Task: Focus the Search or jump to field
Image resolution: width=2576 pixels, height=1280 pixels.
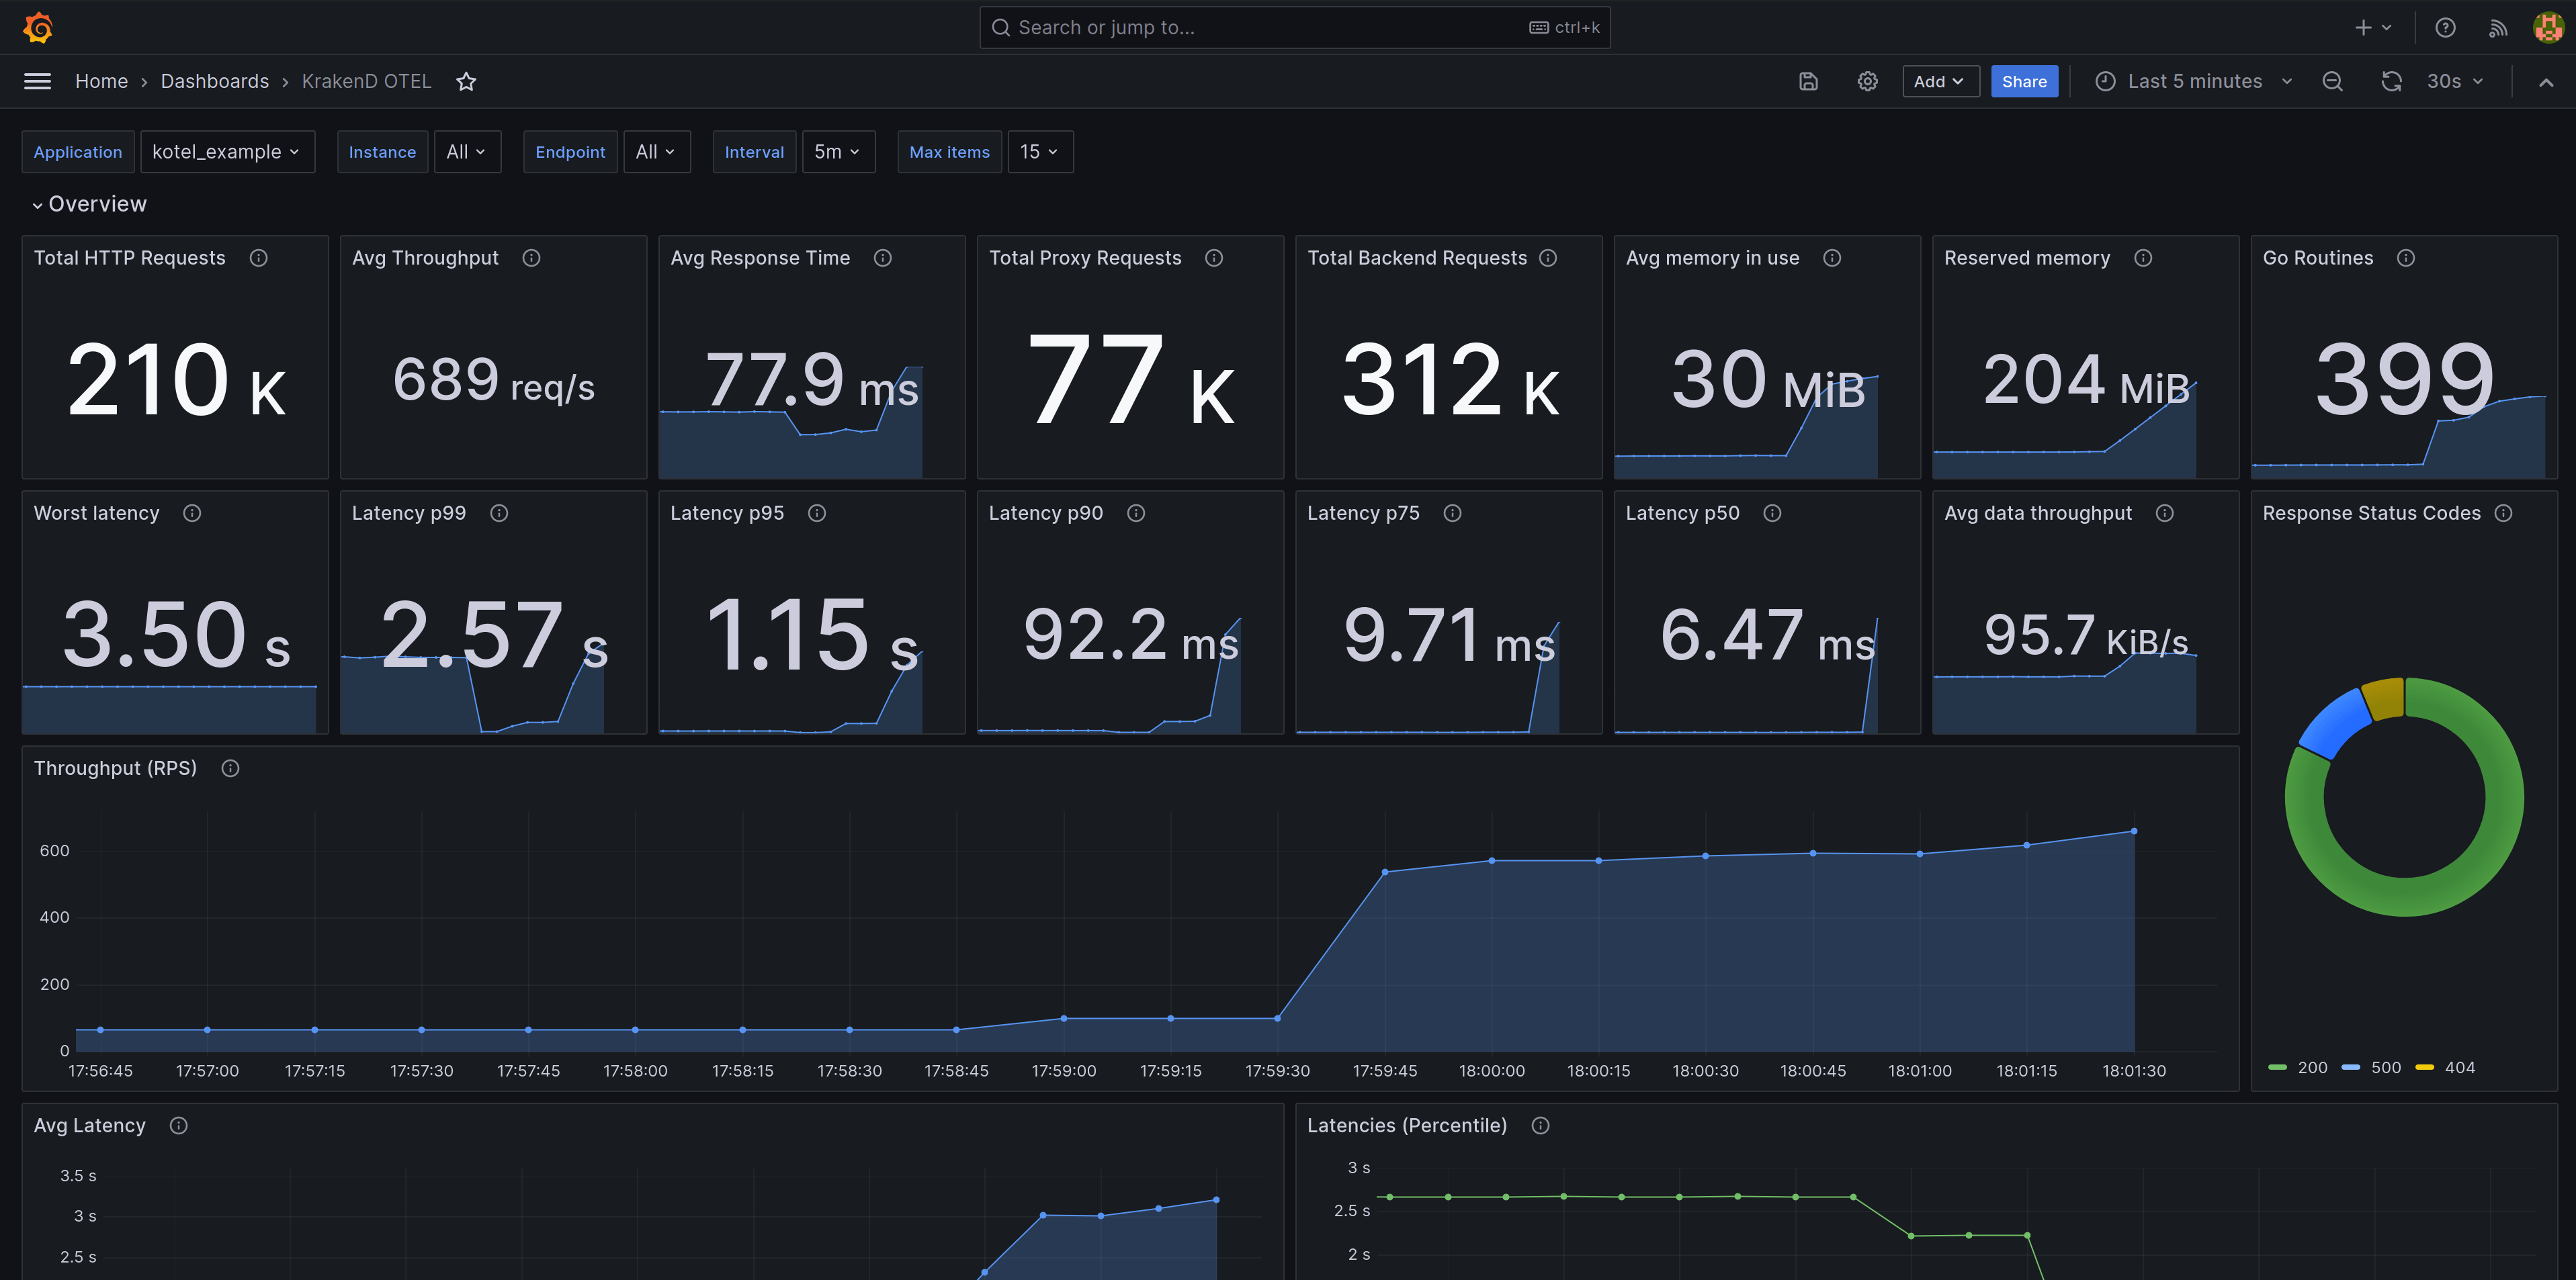Action: click(1270, 27)
